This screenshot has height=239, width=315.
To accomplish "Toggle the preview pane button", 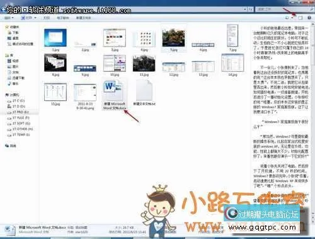I will point(301,18).
